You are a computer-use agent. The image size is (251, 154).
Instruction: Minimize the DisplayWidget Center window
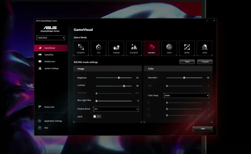click(x=207, y=21)
